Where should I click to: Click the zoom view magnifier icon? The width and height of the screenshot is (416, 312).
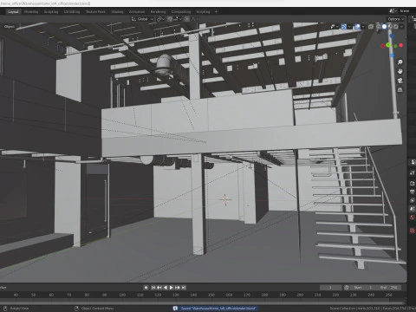pyautogui.click(x=400, y=62)
